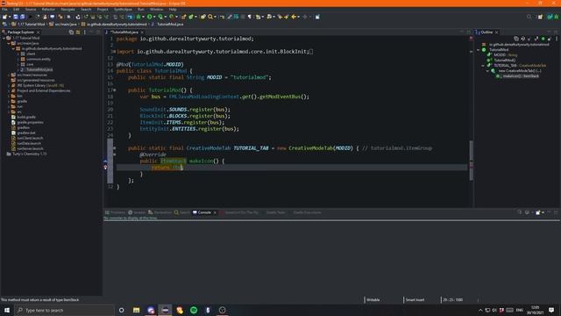The image size is (561, 316).
Task: Click the Save All toolbar icon
Action: [x=23, y=17]
